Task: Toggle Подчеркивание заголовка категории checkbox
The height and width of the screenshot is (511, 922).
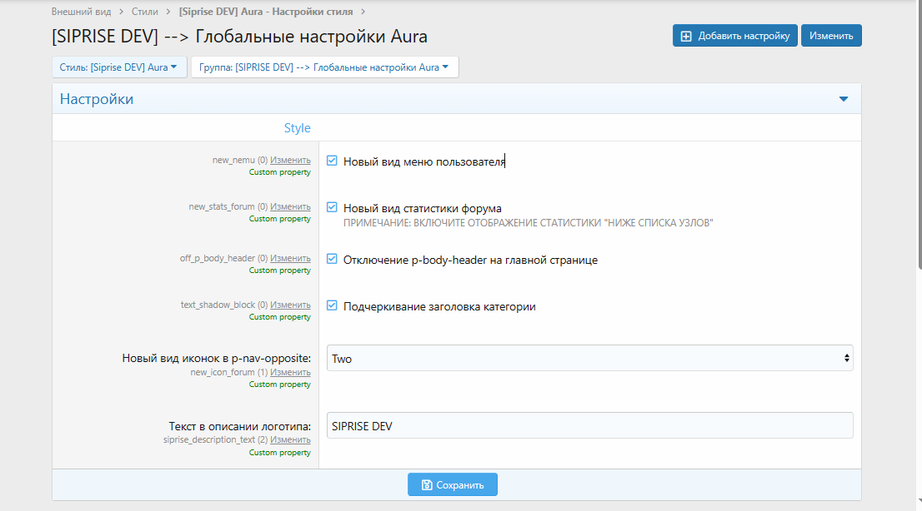Action: click(332, 305)
